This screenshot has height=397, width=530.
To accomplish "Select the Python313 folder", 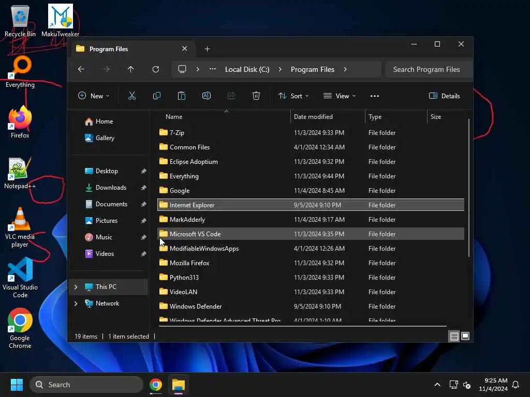I will (311, 278).
